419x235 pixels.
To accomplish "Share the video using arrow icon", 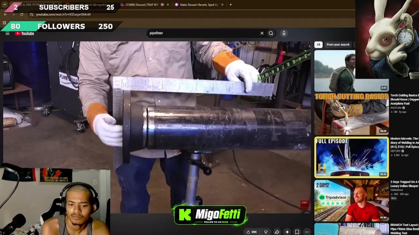I will [x=277, y=232].
